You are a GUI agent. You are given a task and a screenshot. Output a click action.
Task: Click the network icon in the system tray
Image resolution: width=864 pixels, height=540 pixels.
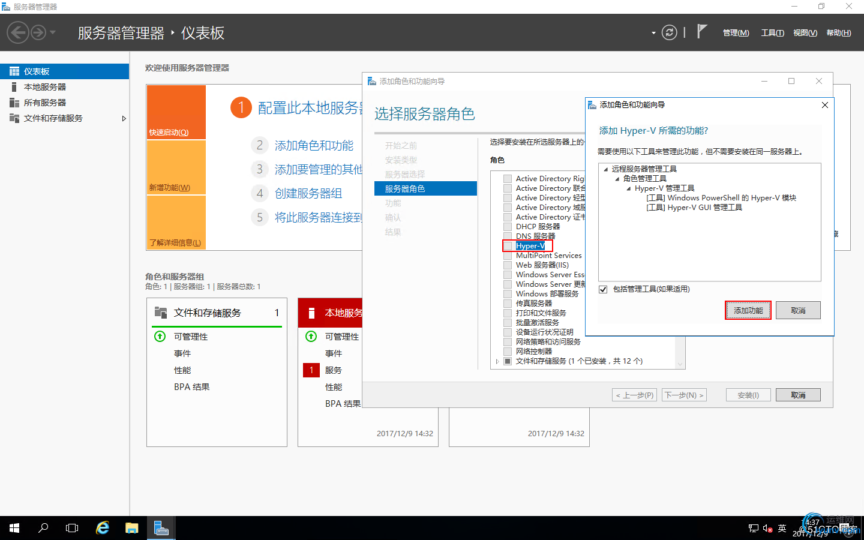[x=754, y=529]
